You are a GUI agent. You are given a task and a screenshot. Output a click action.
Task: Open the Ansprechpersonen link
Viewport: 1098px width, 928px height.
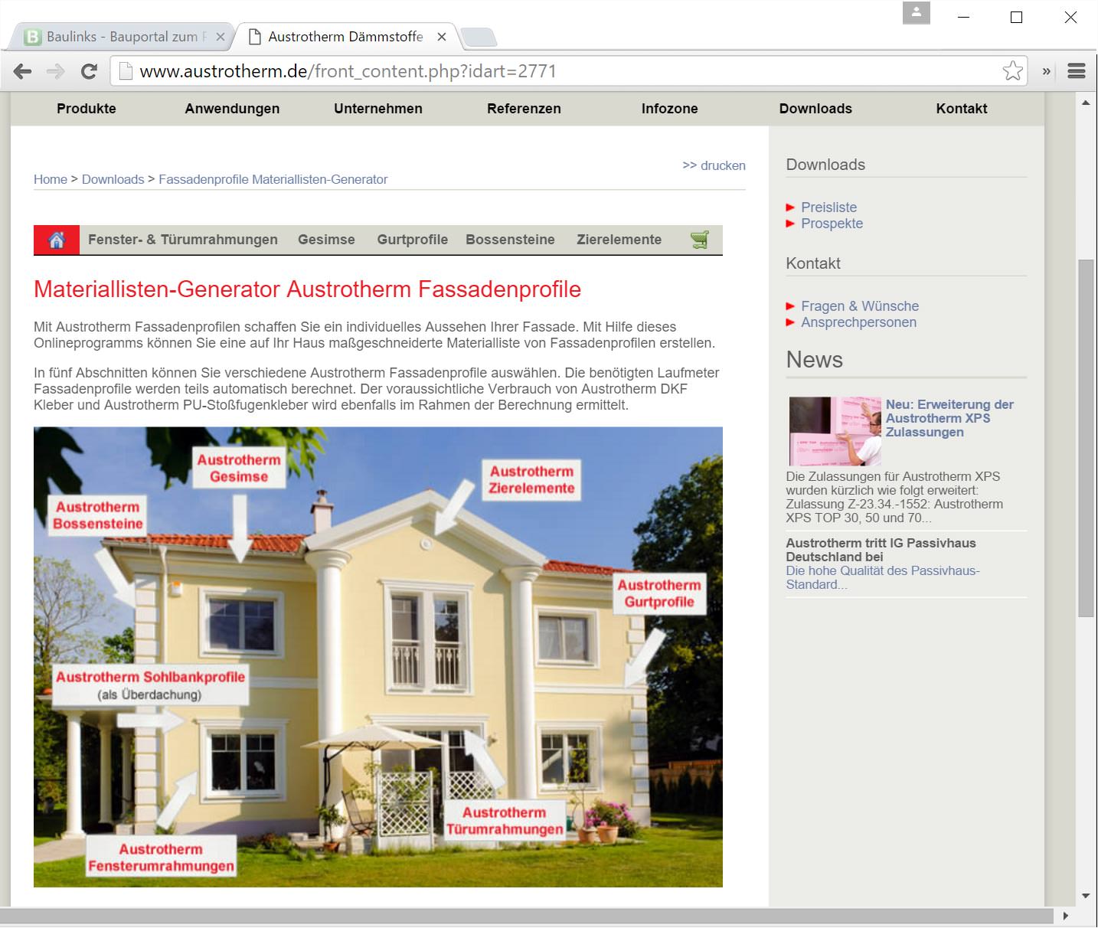tap(859, 322)
